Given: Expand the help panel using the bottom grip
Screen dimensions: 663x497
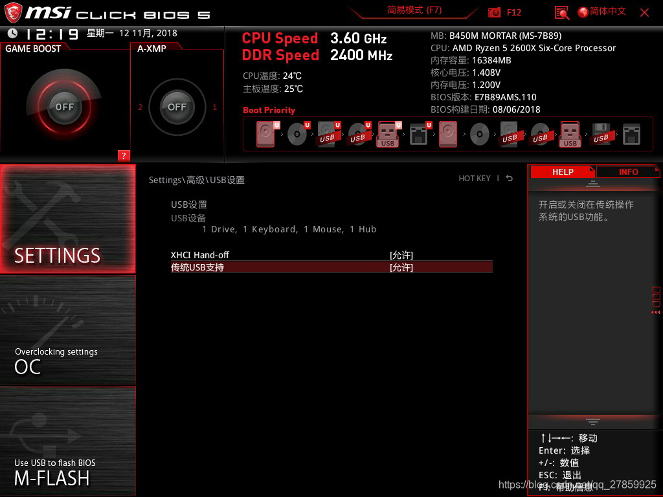Looking at the screenshot, I should (x=593, y=421).
